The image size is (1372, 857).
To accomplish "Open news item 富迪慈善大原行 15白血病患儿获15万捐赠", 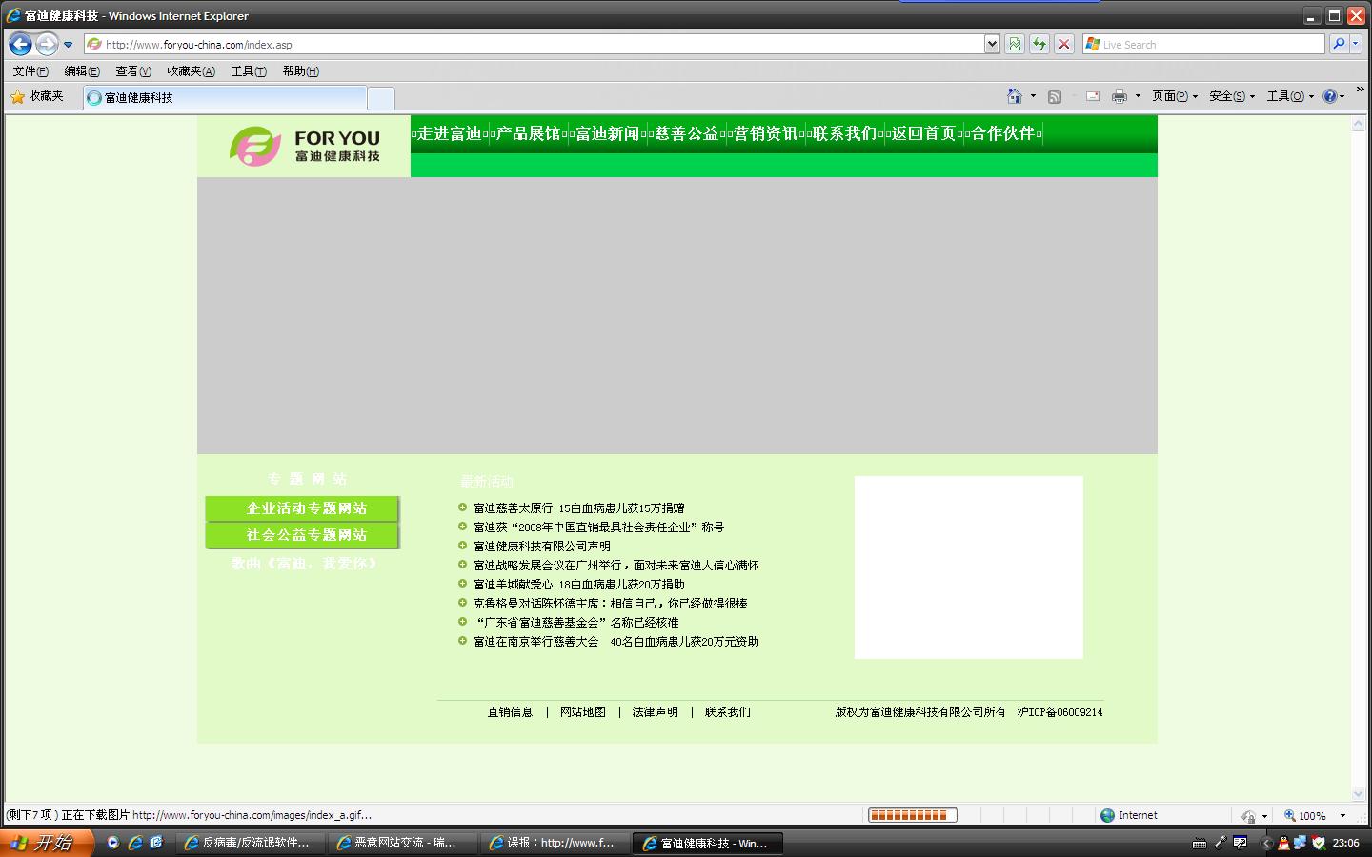I will tap(578, 508).
